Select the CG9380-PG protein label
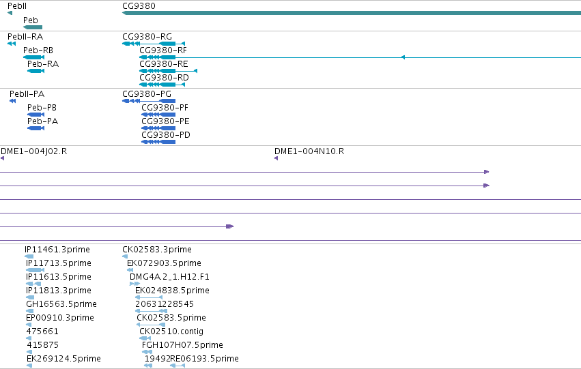This screenshot has width=581, height=369. pos(147,94)
